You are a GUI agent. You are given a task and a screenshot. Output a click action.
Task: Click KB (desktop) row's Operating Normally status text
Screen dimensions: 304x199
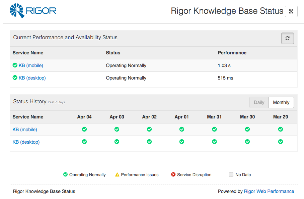(x=126, y=78)
